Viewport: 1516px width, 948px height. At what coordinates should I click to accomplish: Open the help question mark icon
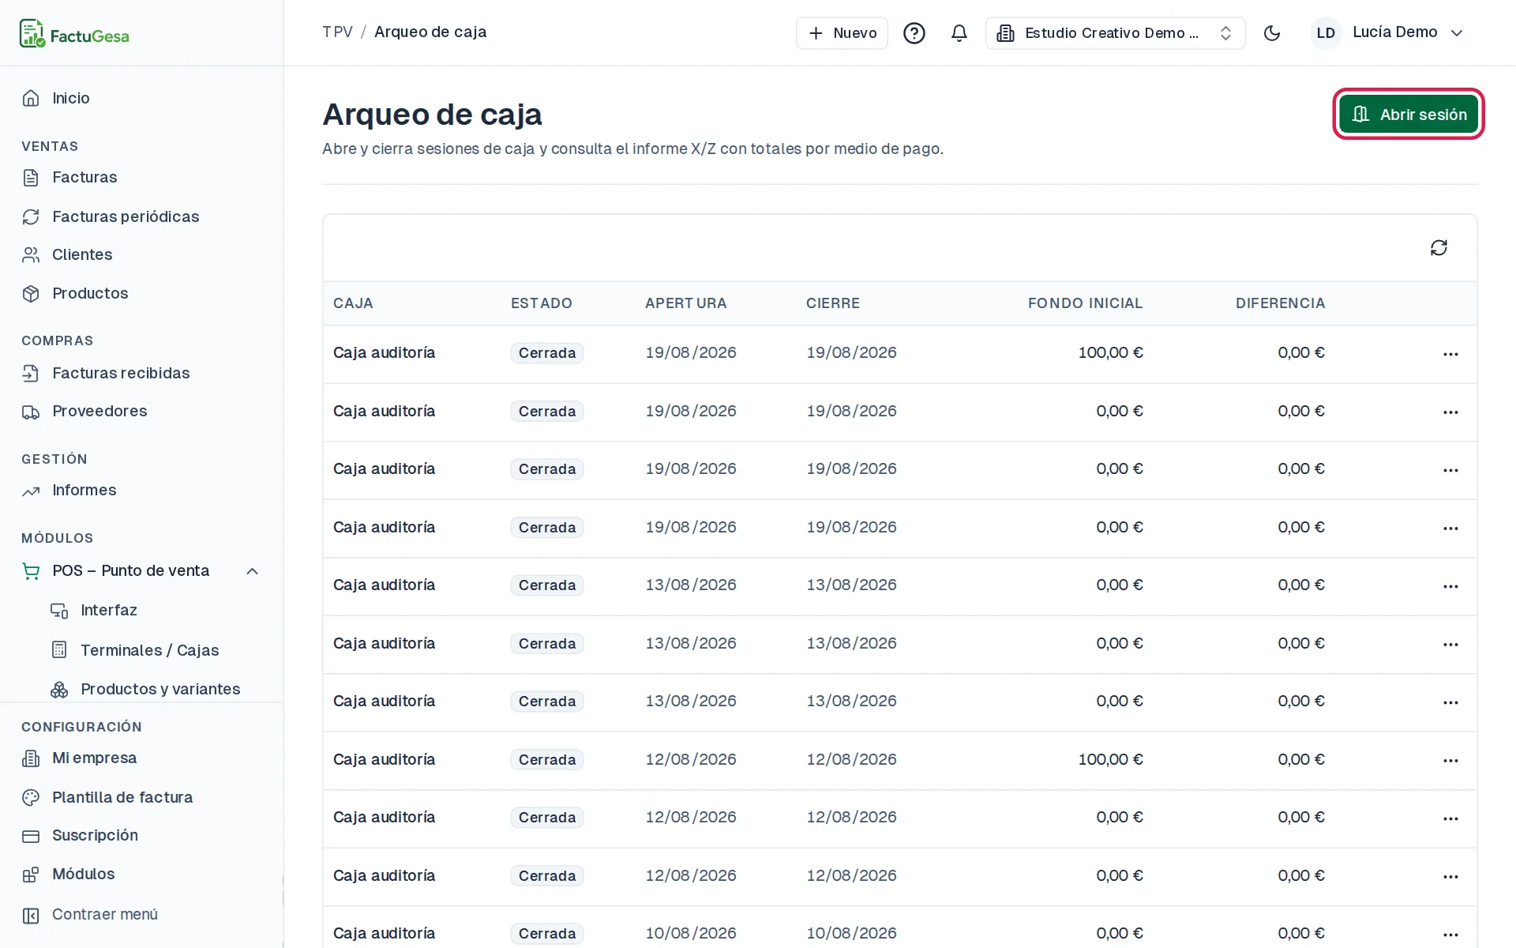914,33
